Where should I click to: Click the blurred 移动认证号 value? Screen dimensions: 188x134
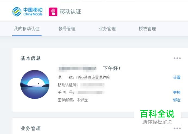pyautogui.click(x=92, y=85)
